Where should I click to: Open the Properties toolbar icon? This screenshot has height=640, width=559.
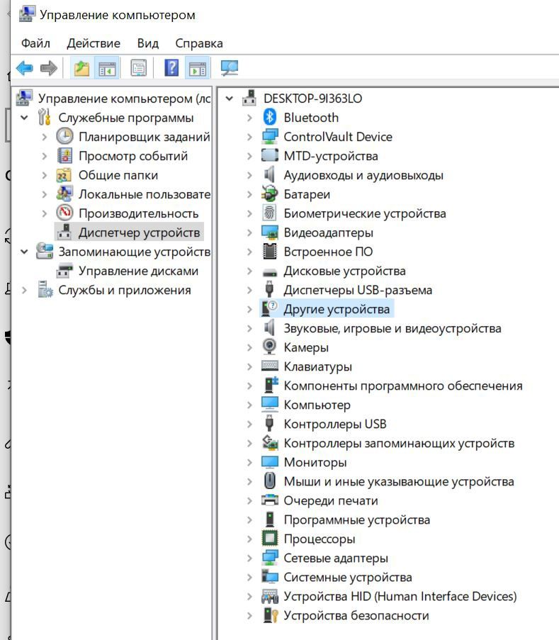pos(138,68)
